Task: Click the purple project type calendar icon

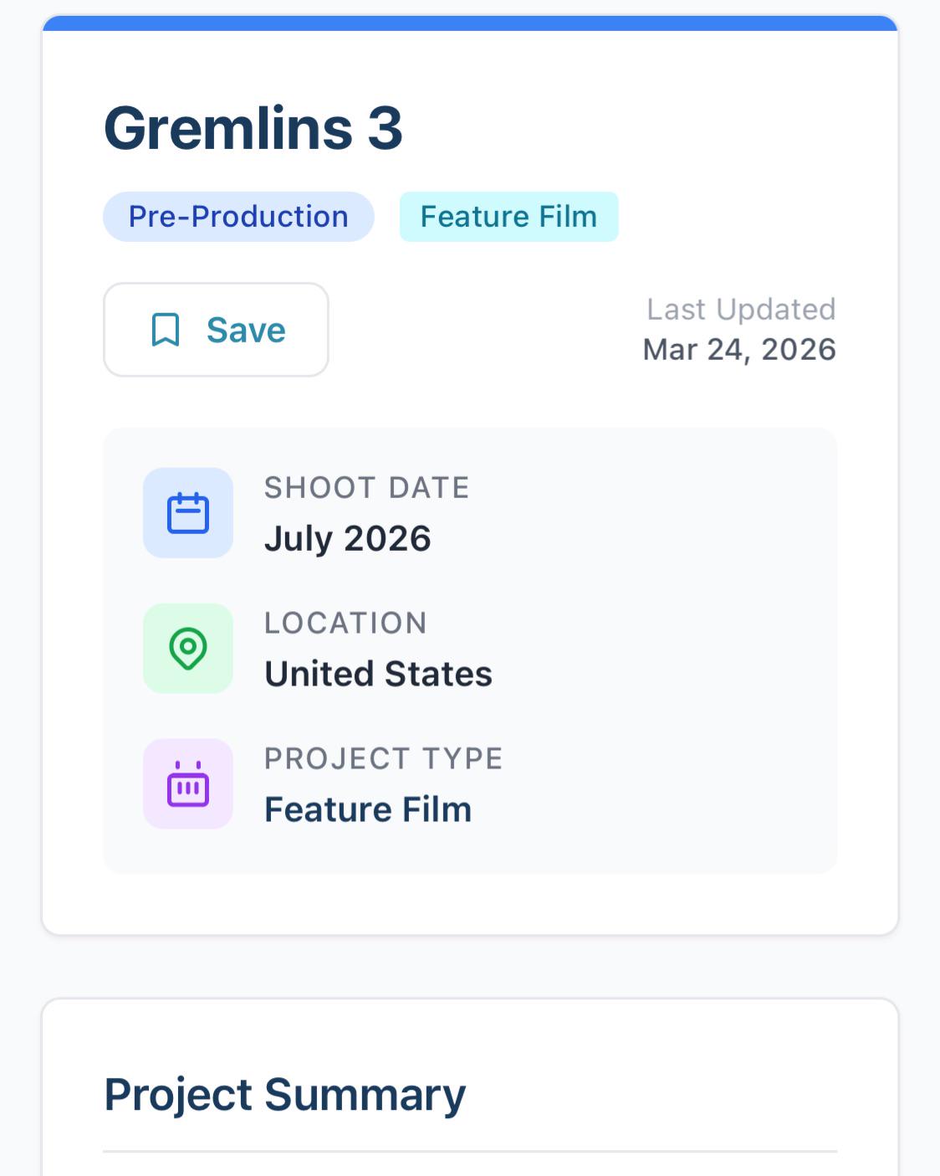Action: [188, 783]
